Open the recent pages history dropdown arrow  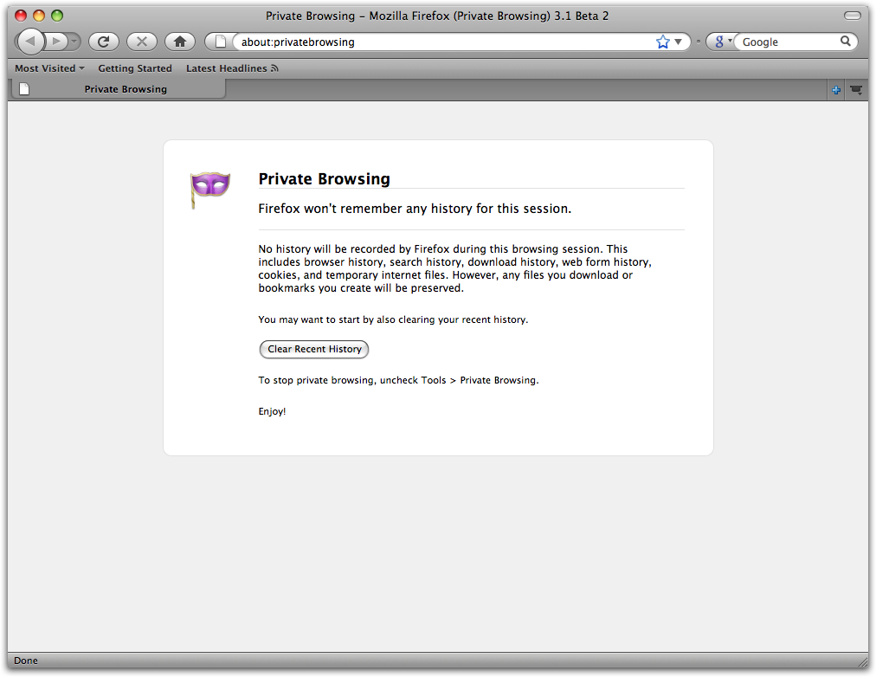click(x=74, y=42)
